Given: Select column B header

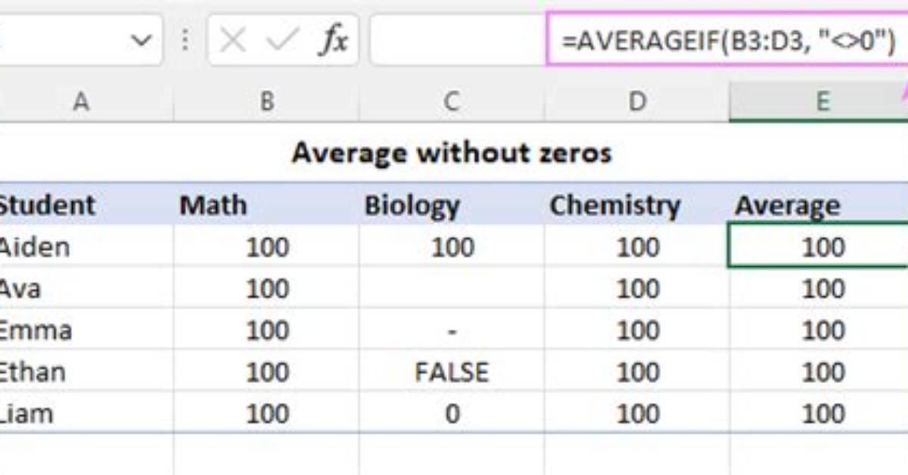Looking at the screenshot, I should coord(266,101).
